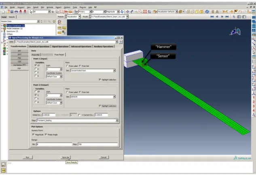This screenshot has width=256, height=175.
Task: Click the Next frame playback icon
Action: [x=222, y=17]
